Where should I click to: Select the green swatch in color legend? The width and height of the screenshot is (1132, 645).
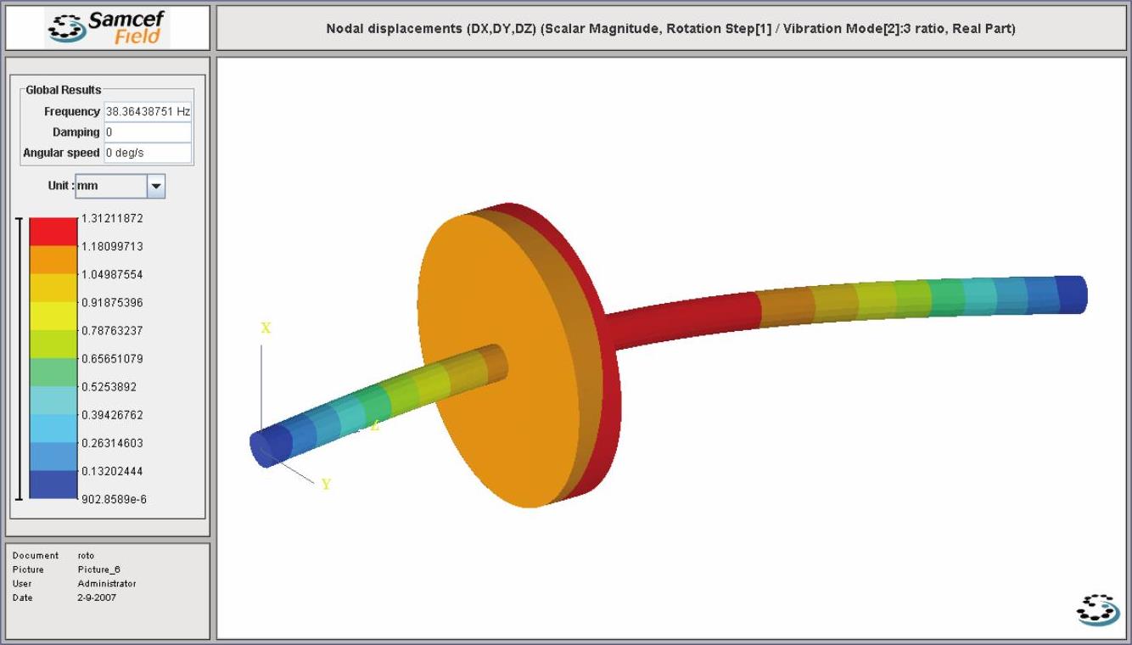[53, 372]
